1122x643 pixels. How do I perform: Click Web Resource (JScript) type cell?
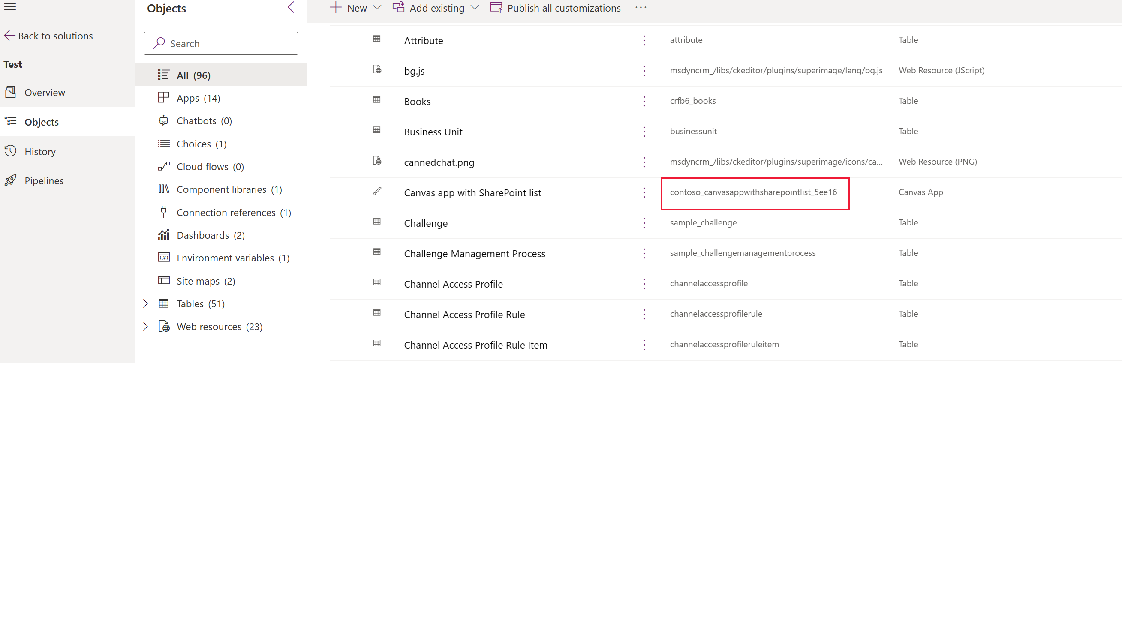(x=942, y=70)
